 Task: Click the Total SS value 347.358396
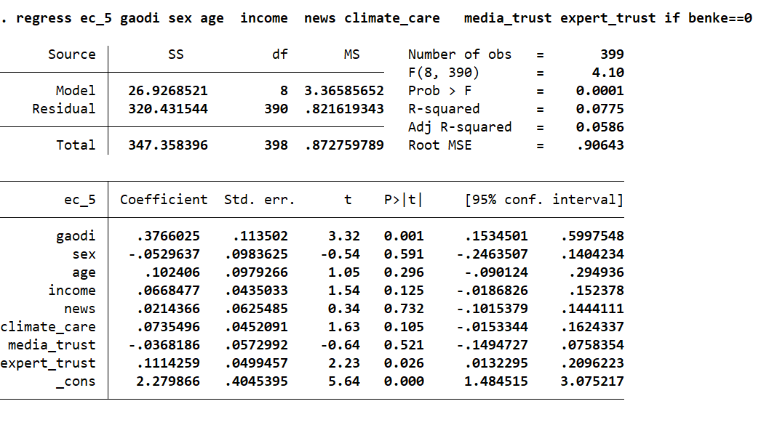168,145
